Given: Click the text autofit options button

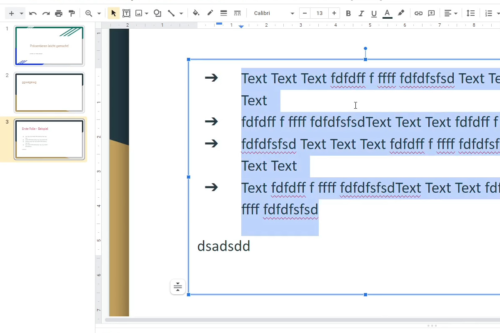Looking at the screenshot, I should click(x=178, y=287).
